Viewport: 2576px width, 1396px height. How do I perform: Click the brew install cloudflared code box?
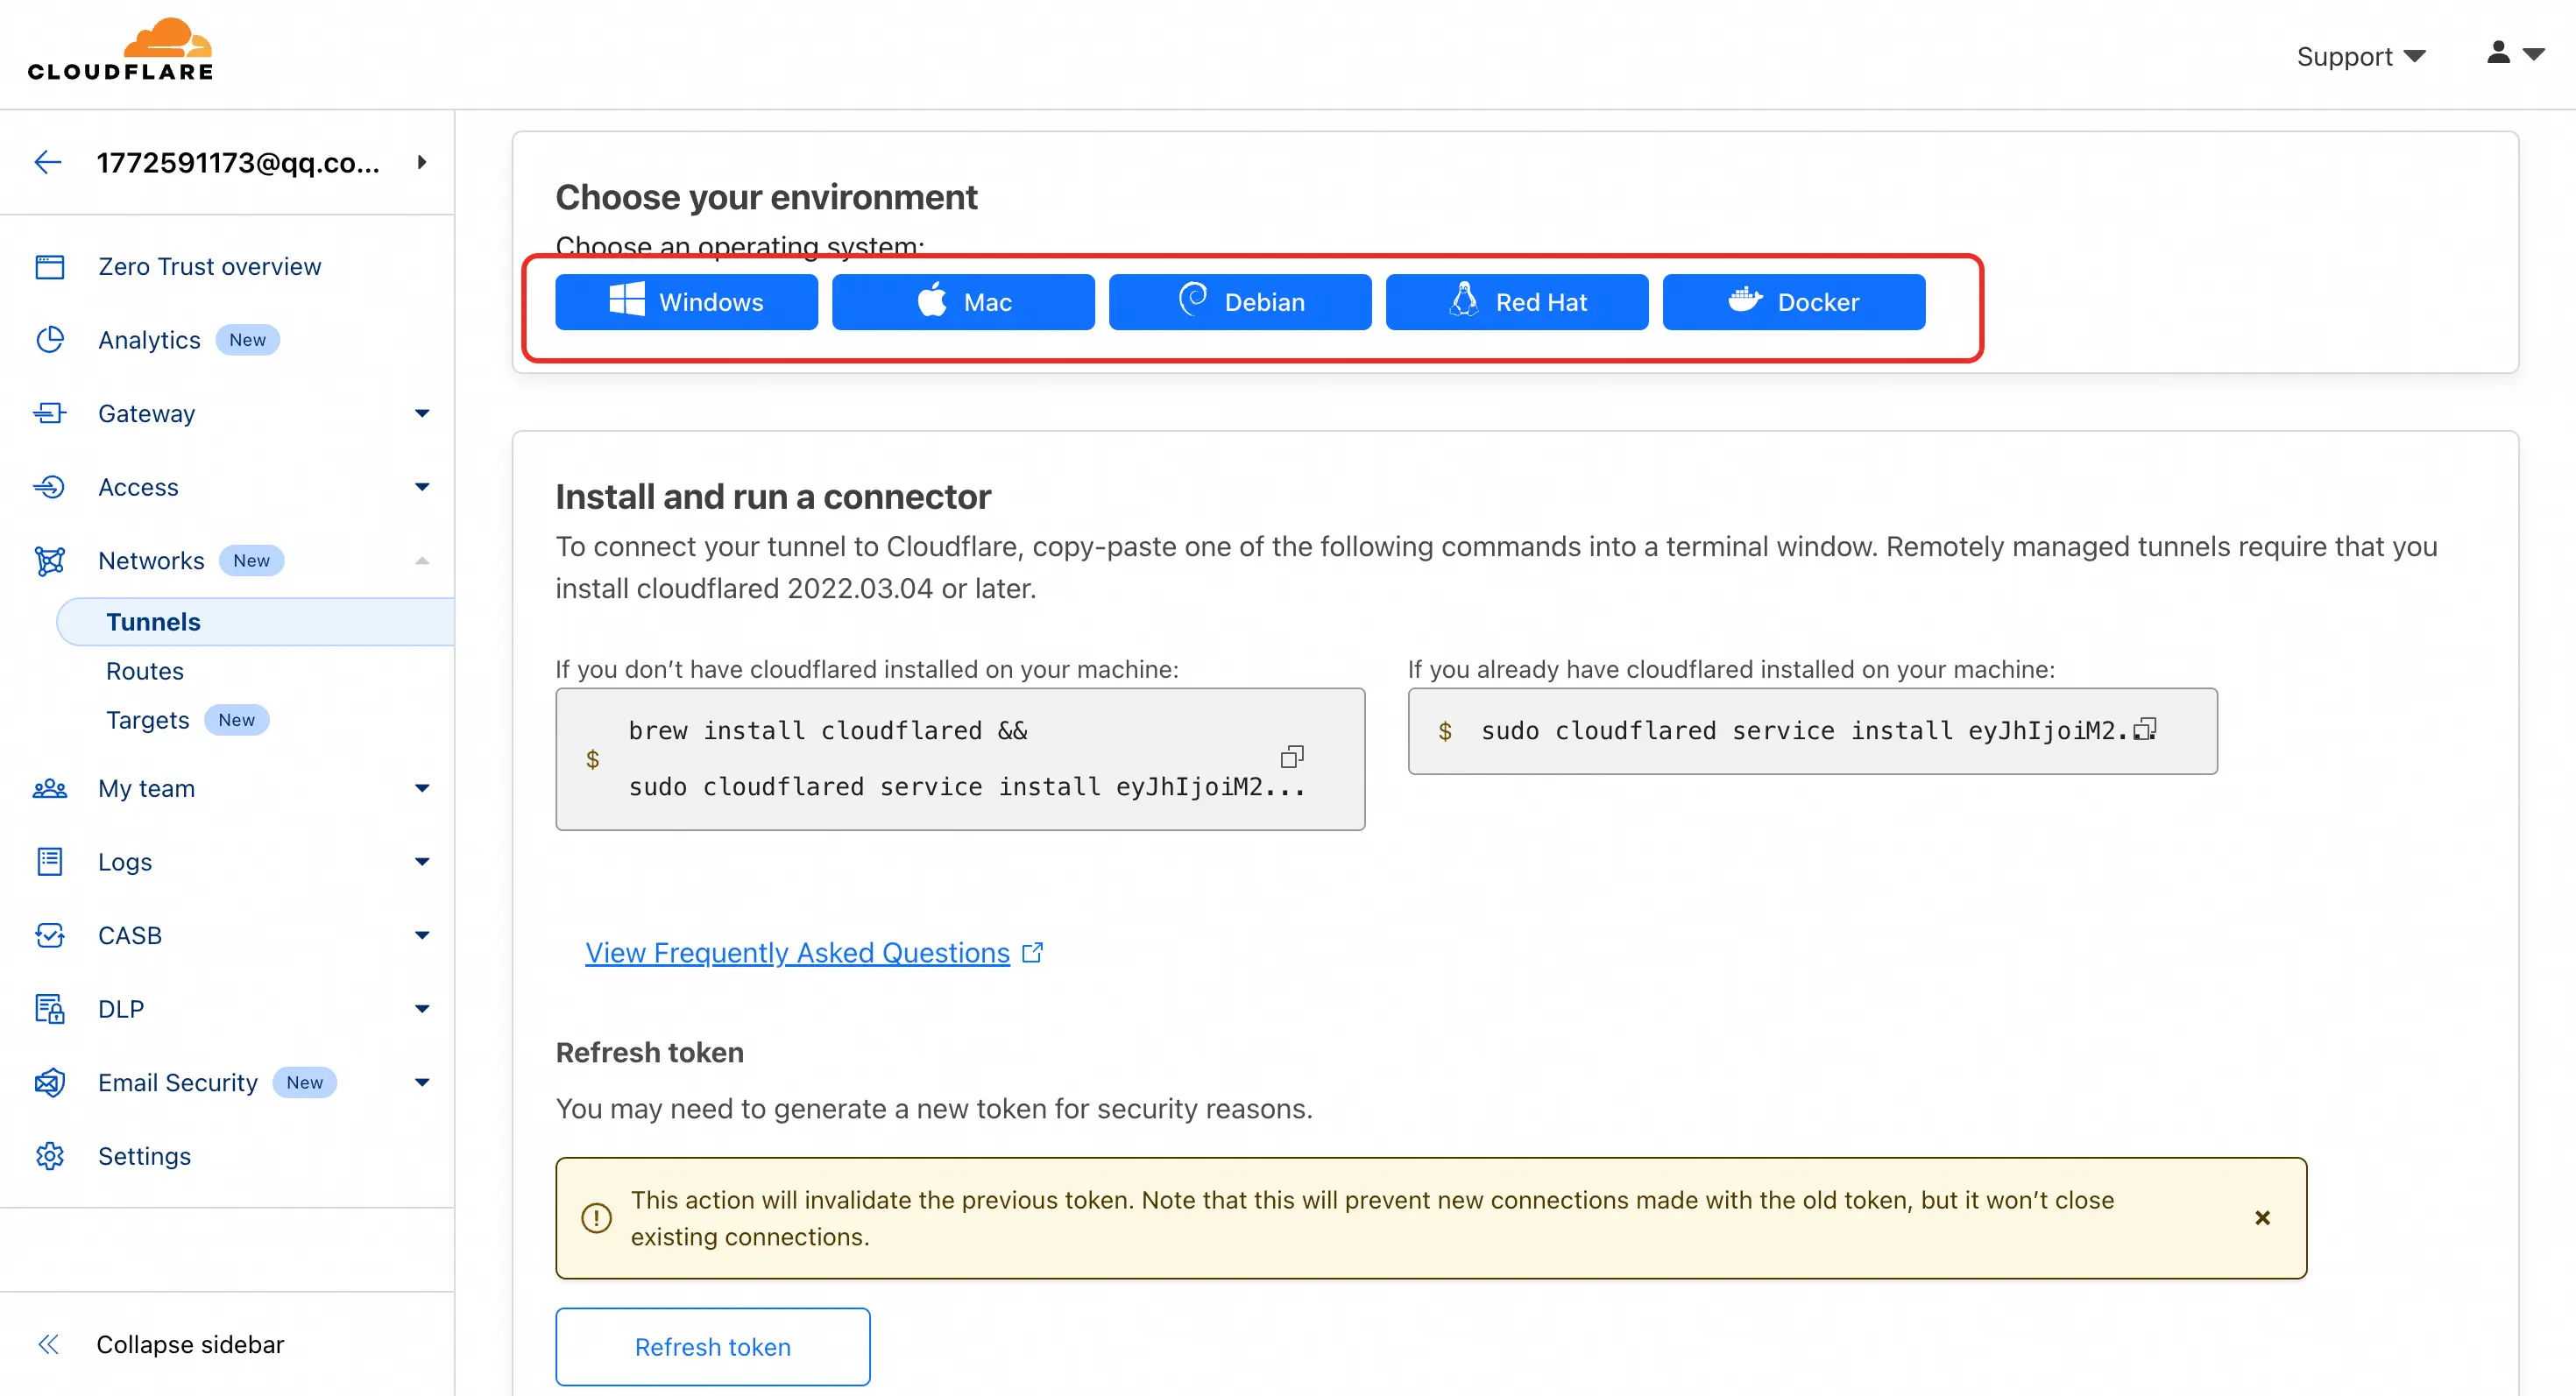960,758
